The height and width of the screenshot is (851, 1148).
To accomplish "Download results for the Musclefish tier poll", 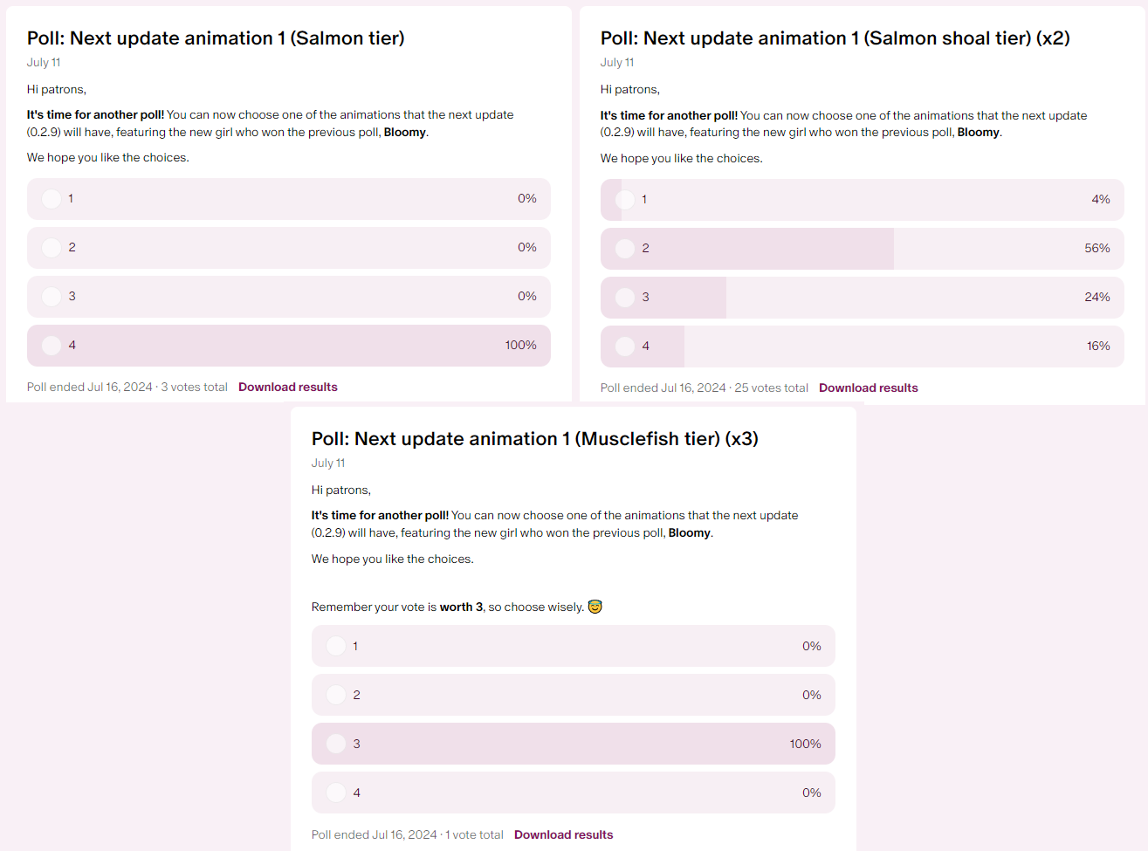I will point(564,834).
